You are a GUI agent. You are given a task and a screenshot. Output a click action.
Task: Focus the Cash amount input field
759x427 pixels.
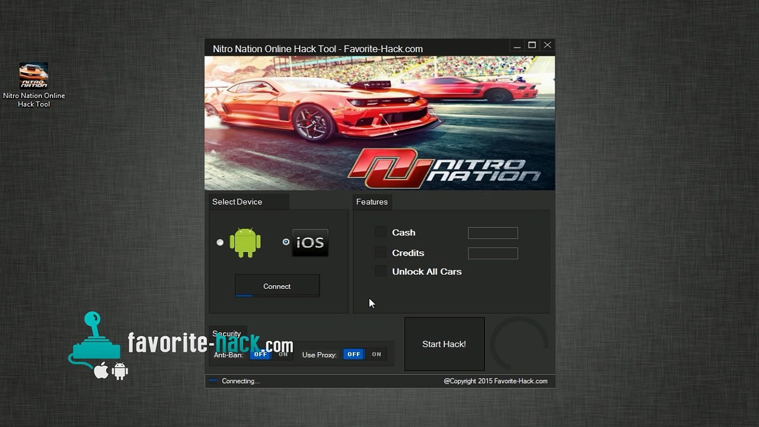point(493,233)
